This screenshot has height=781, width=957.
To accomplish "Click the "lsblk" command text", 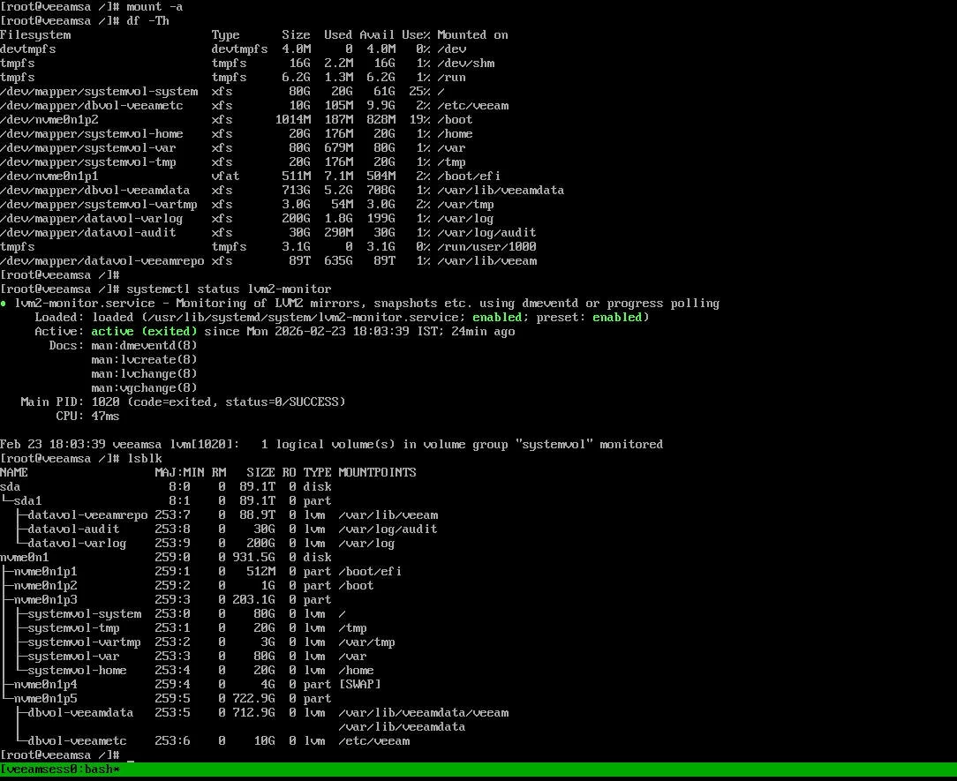I will pyautogui.click(x=145, y=458).
